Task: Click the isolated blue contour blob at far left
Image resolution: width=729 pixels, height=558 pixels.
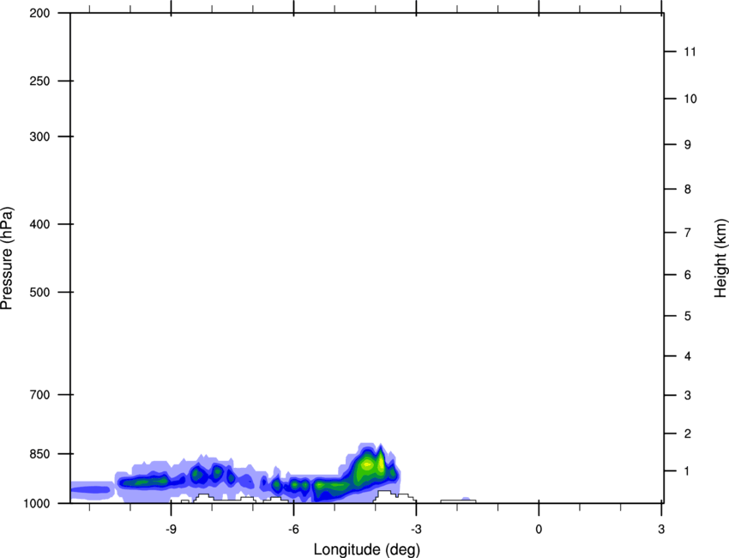Action: click(x=93, y=489)
